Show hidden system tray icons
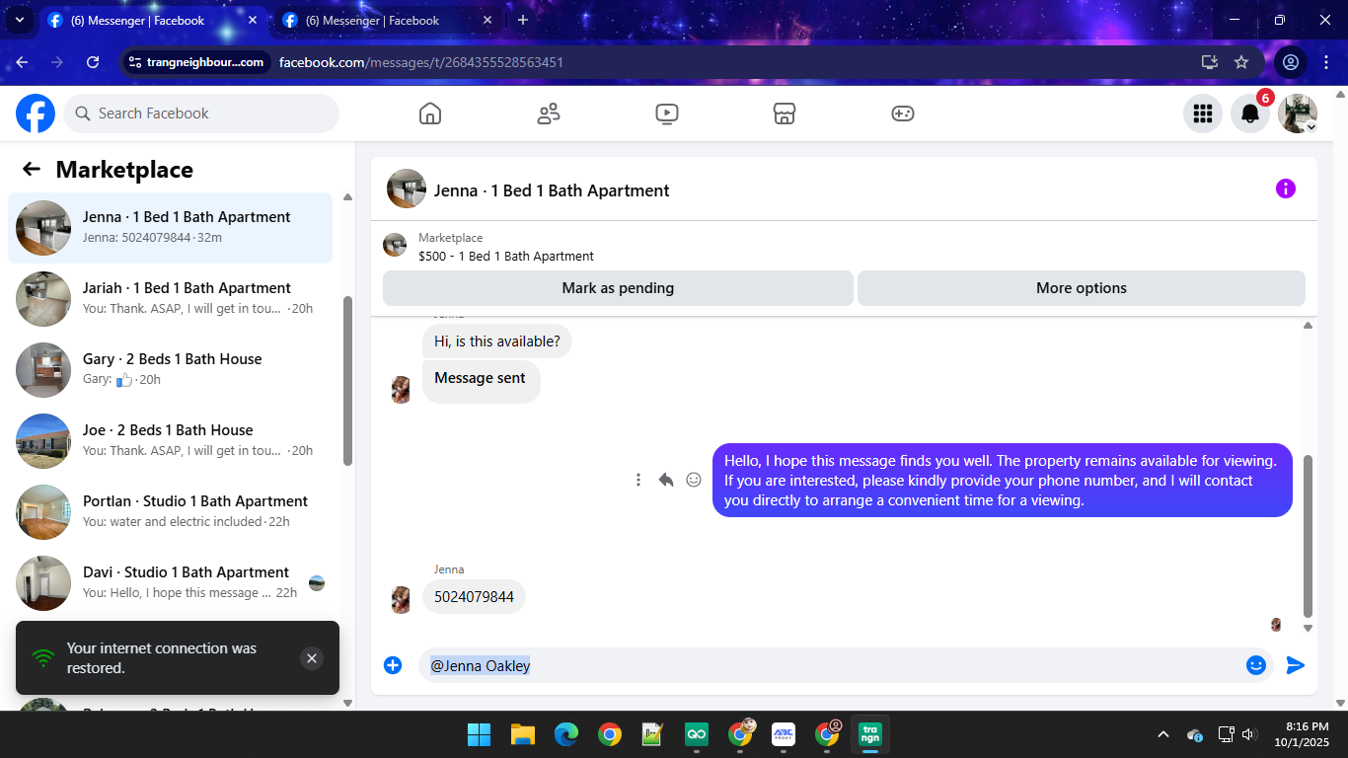Image resolution: width=1348 pixels, height=758 pixels. click(1163, 734)
